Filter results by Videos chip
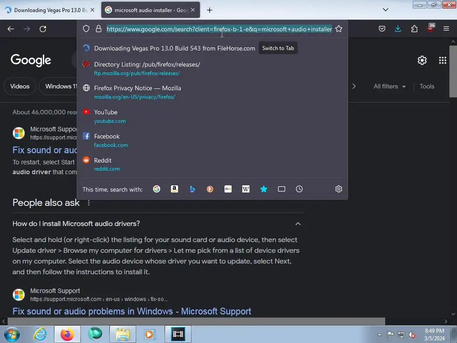This screenshot has height=343, width=457. coord(20,86)
